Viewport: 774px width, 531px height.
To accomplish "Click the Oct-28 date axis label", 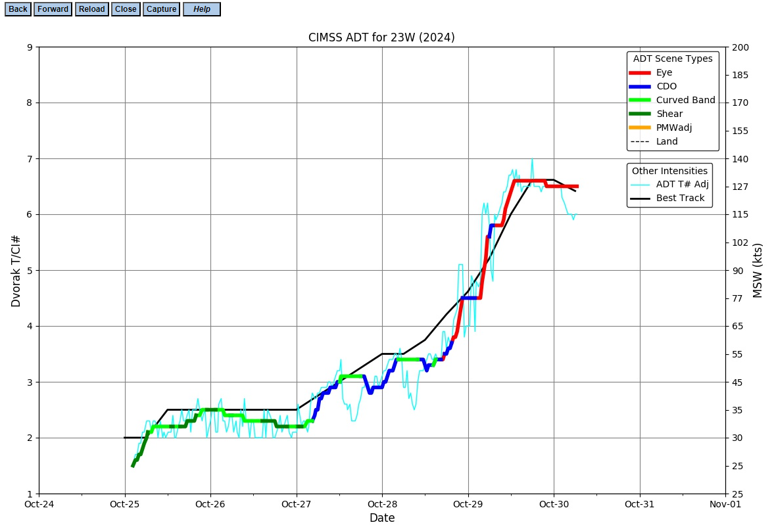I will 382,504.
